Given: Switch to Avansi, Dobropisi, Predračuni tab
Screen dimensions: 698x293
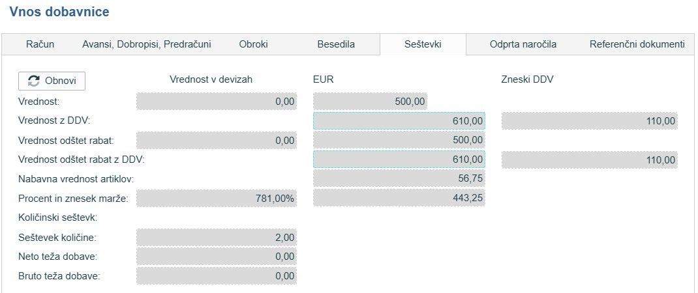Looking at the screenshot, I should click(146, 44).
